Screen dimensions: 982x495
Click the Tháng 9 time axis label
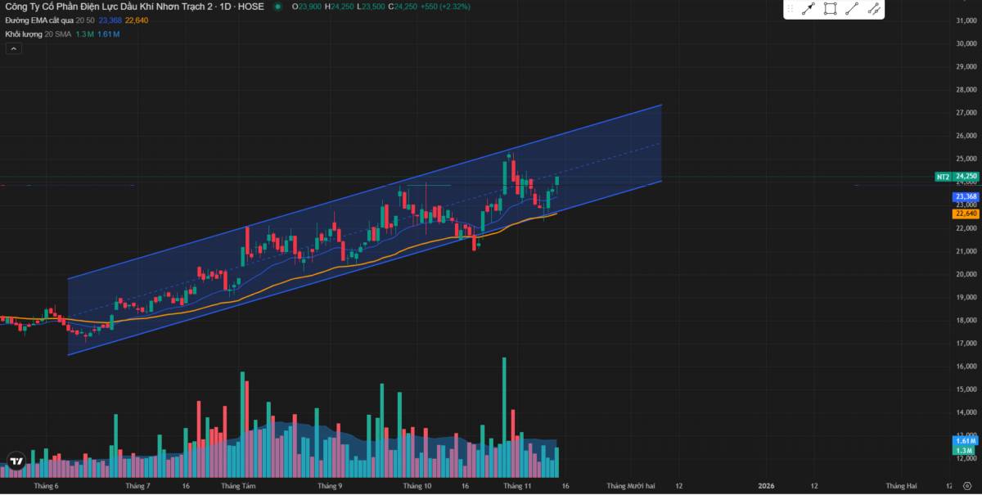[x=330, y=486]
